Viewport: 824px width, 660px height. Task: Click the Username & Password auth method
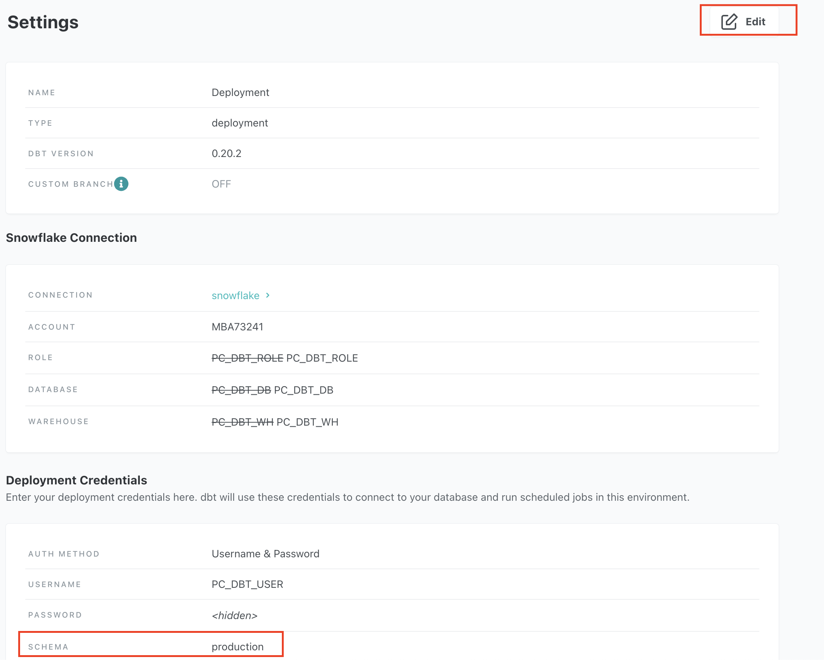coord(265,554)
